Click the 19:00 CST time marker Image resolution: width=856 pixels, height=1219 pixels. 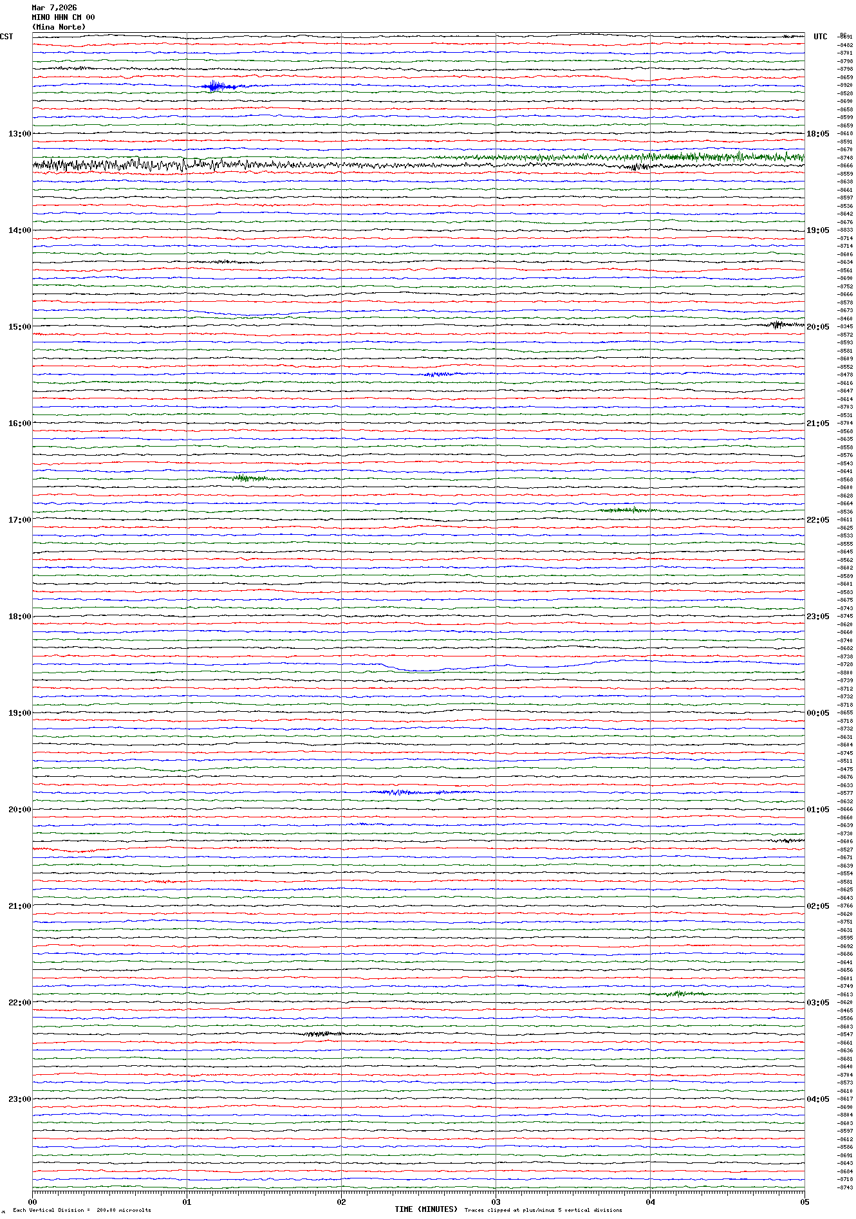pos(19,713)
